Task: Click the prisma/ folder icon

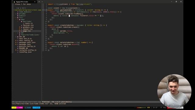Action: click(18, 14)
